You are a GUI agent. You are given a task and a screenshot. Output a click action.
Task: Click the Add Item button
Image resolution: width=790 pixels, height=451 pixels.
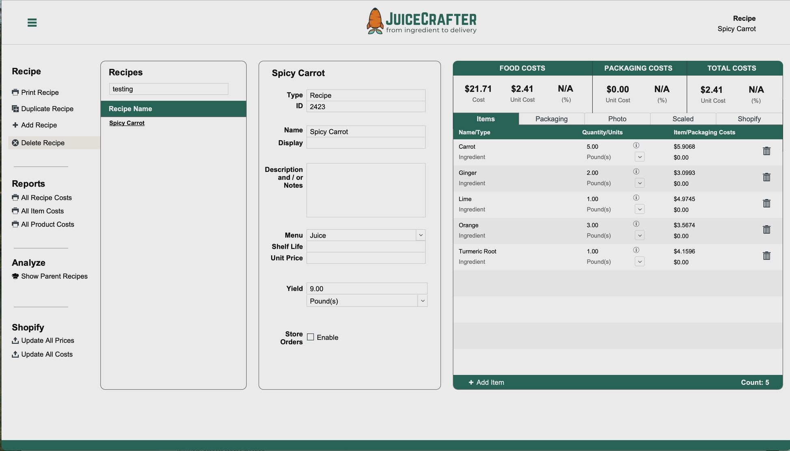tap(486, 382)
